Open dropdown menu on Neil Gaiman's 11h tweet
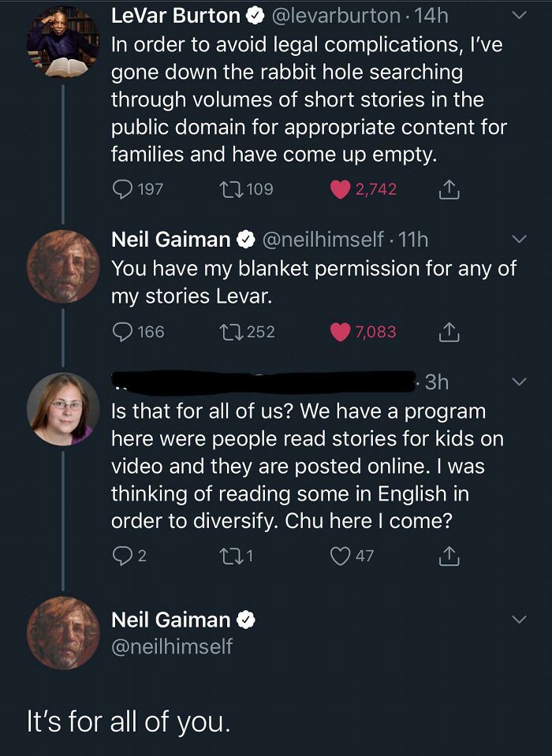Screen dimensions: 552x756 [x=518, y=239]
